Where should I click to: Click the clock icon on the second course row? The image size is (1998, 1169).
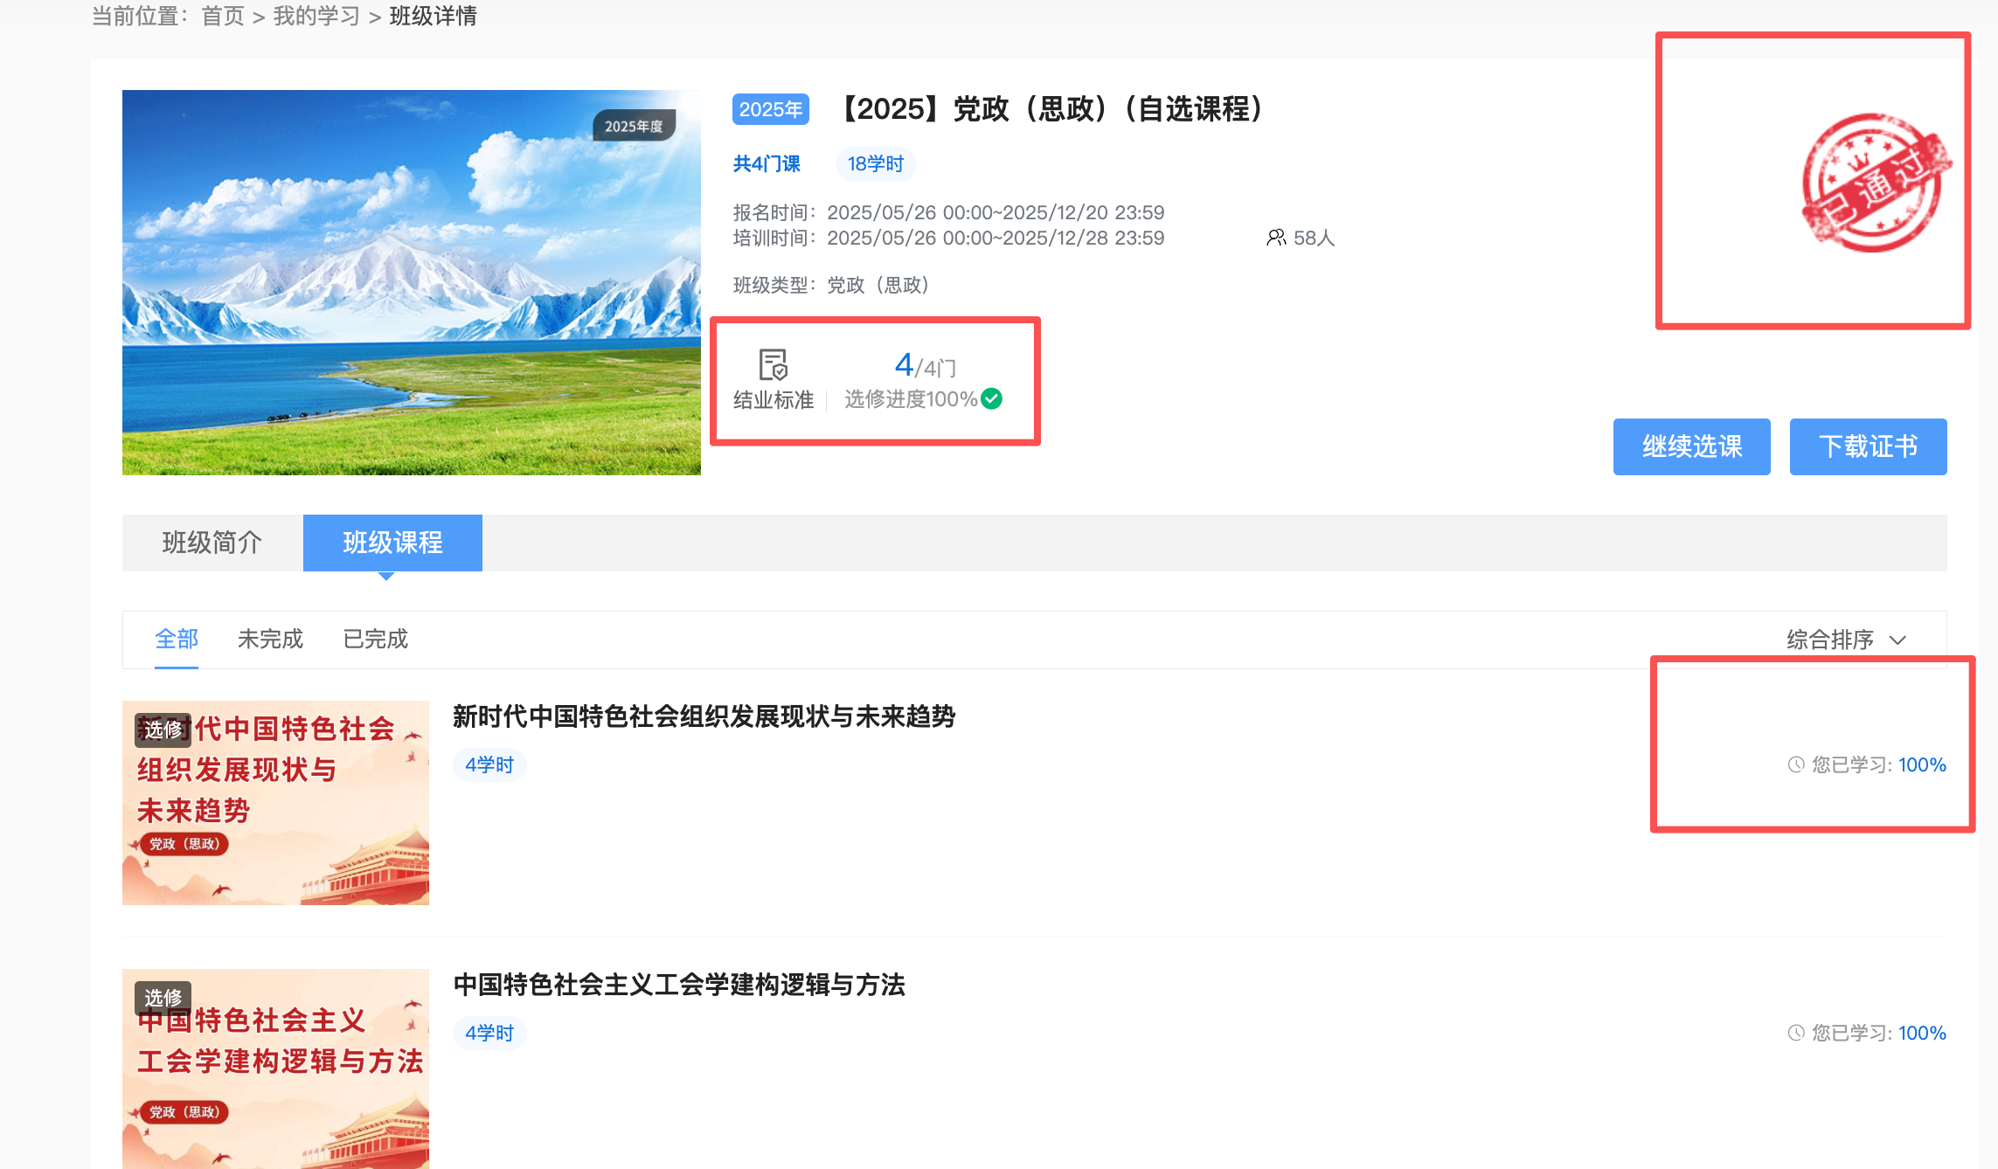point(1796,1034)
